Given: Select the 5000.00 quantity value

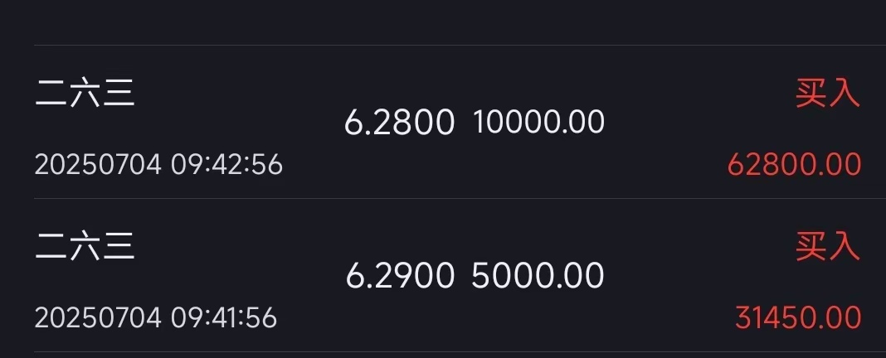Looking at the screenshot, I should pyautogui.click(x=538, y=276).
